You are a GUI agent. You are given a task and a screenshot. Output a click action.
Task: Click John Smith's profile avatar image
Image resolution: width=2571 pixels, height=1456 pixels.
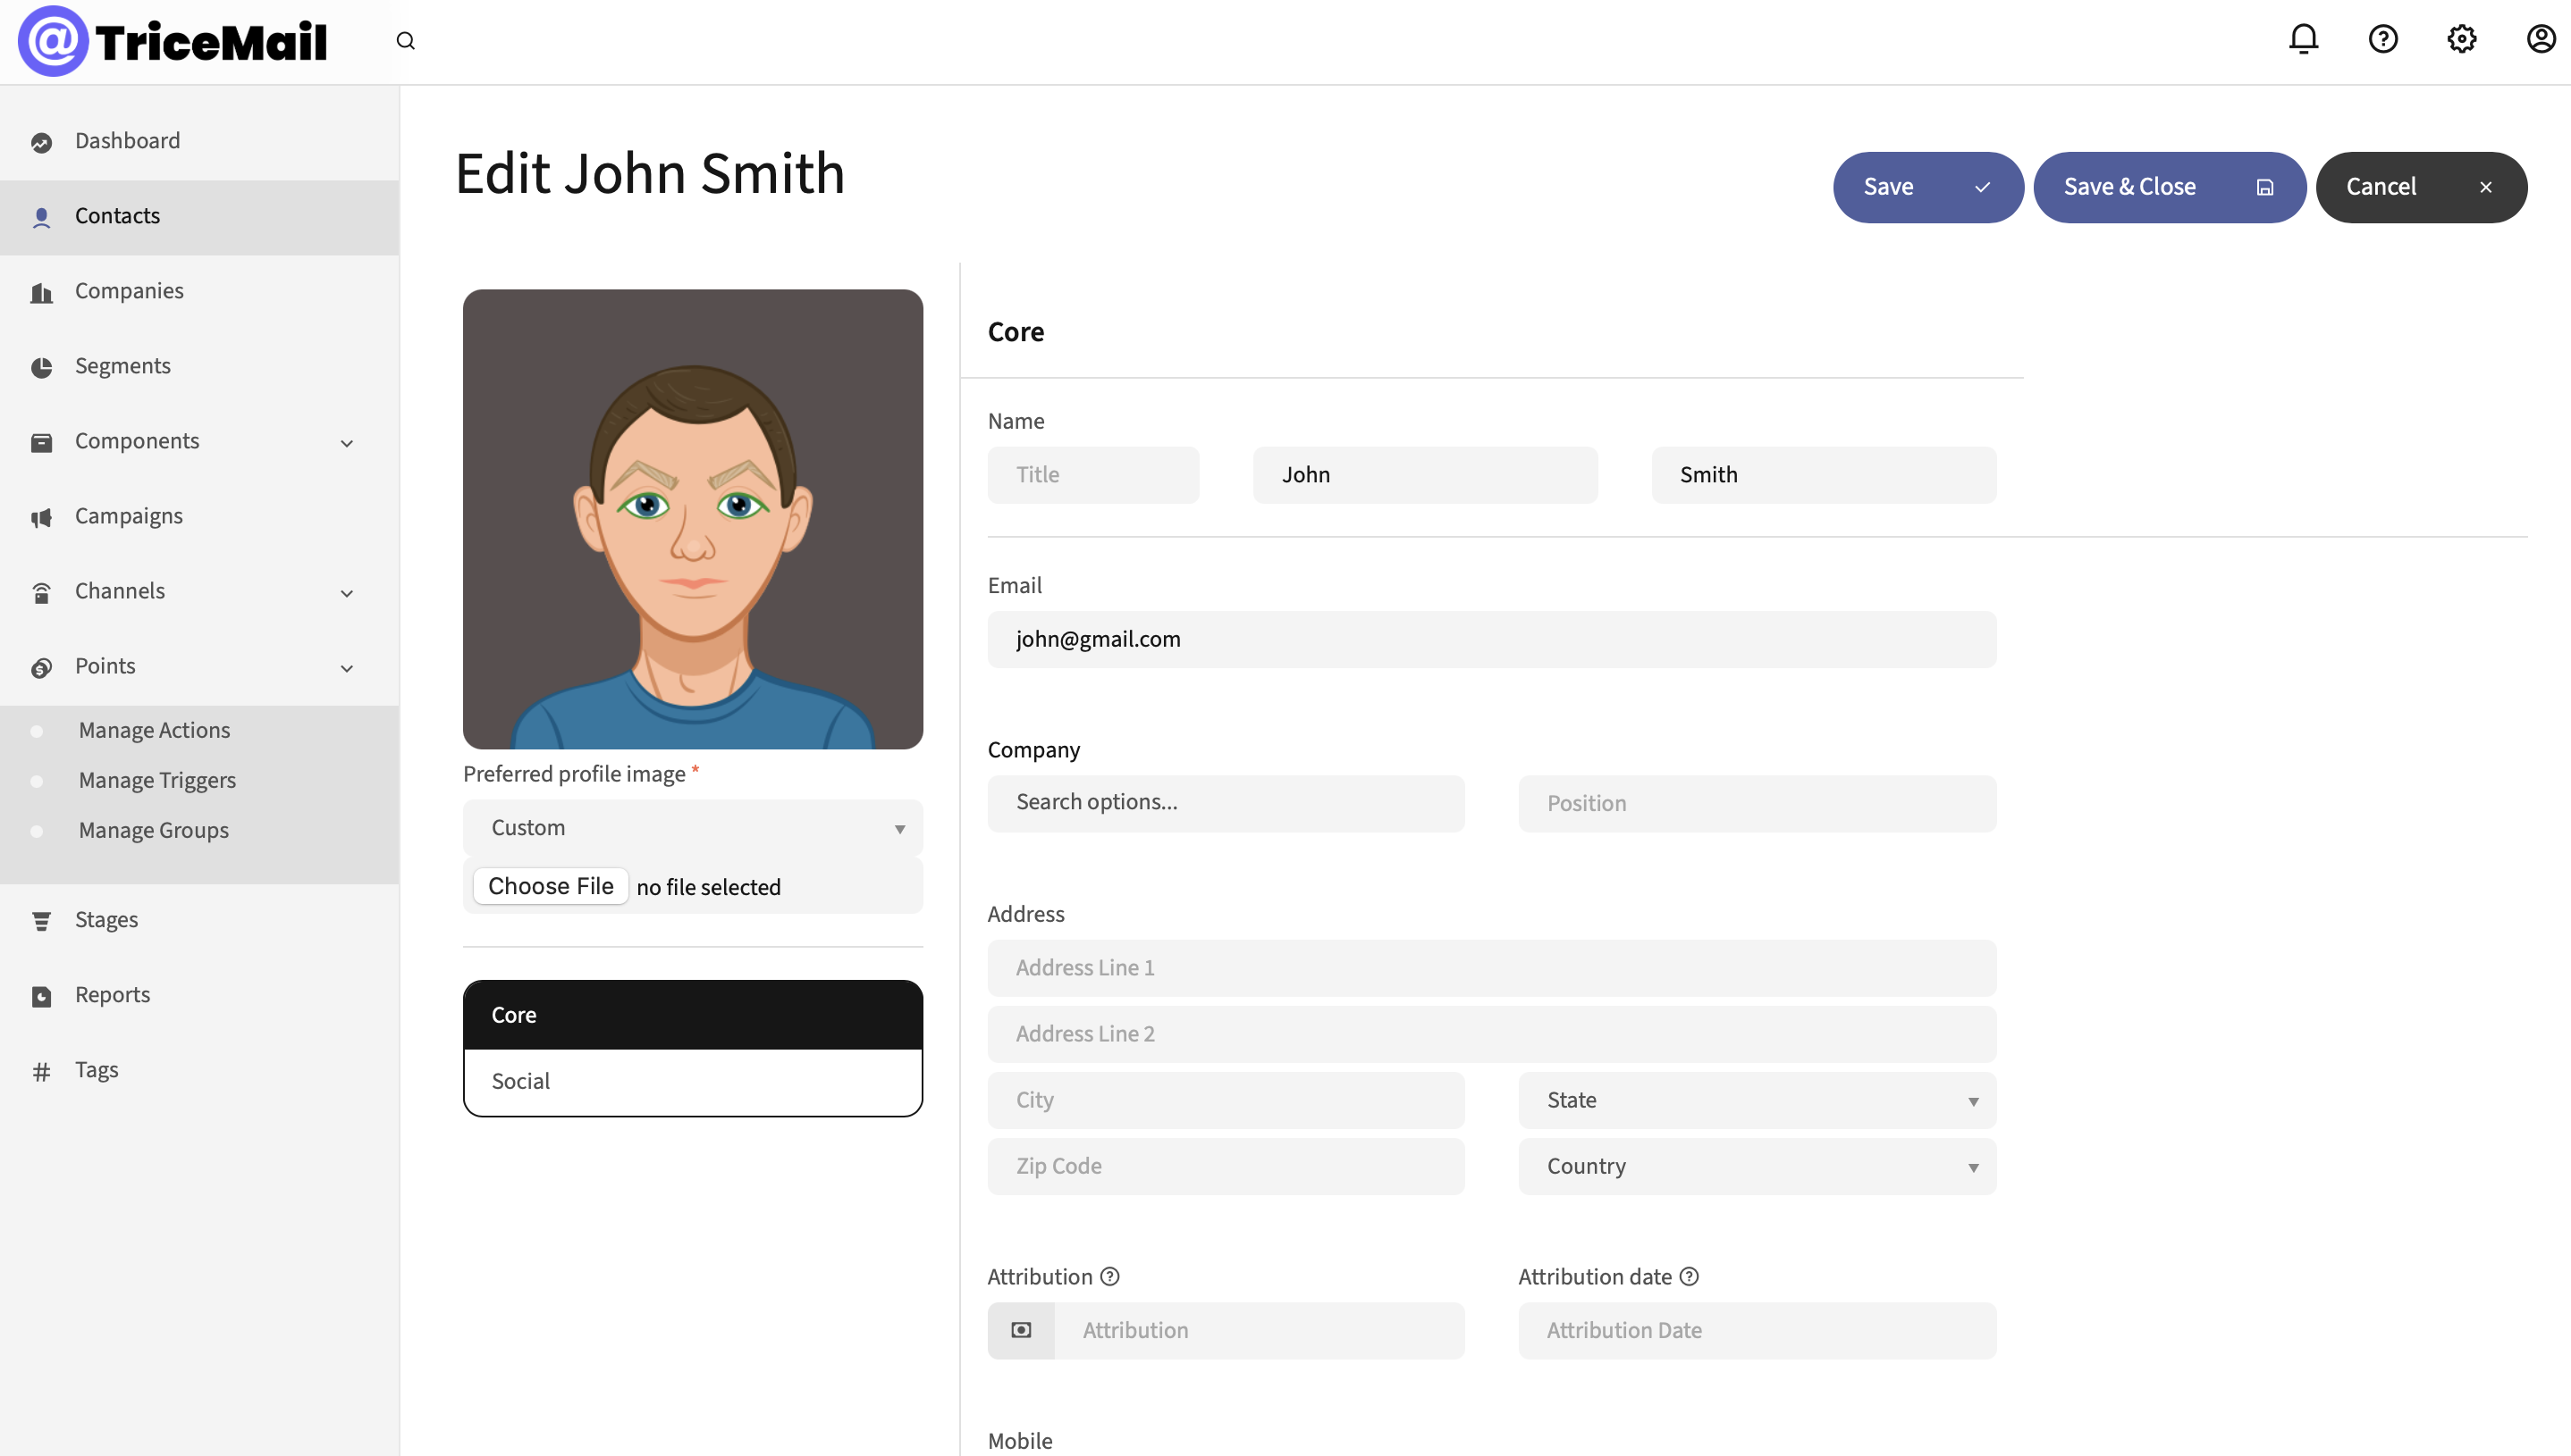click(x=693, y=519)
